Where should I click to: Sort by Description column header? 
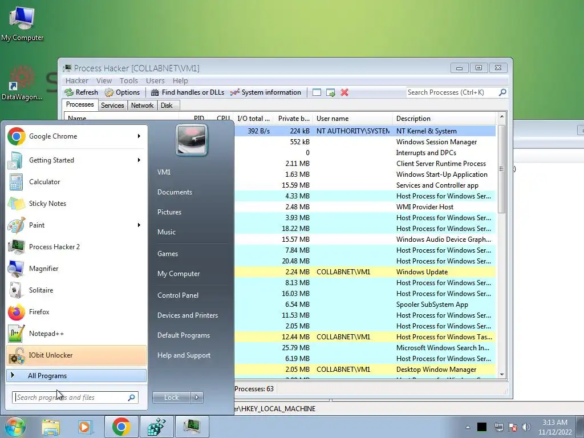[x=444, y=119]
